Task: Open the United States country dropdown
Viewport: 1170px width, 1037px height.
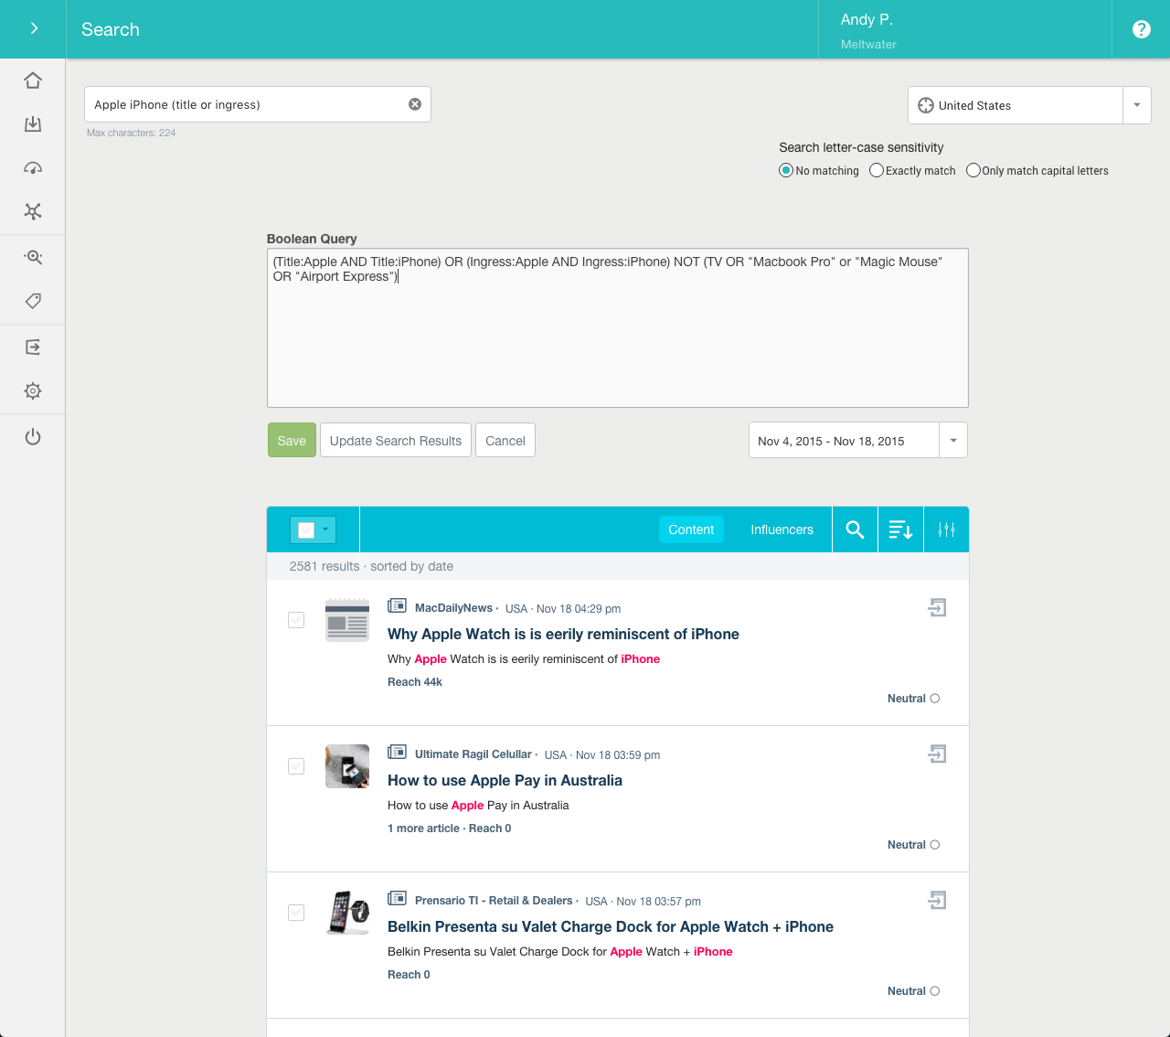Action: pyautogui.click(x=1029, y=105)
